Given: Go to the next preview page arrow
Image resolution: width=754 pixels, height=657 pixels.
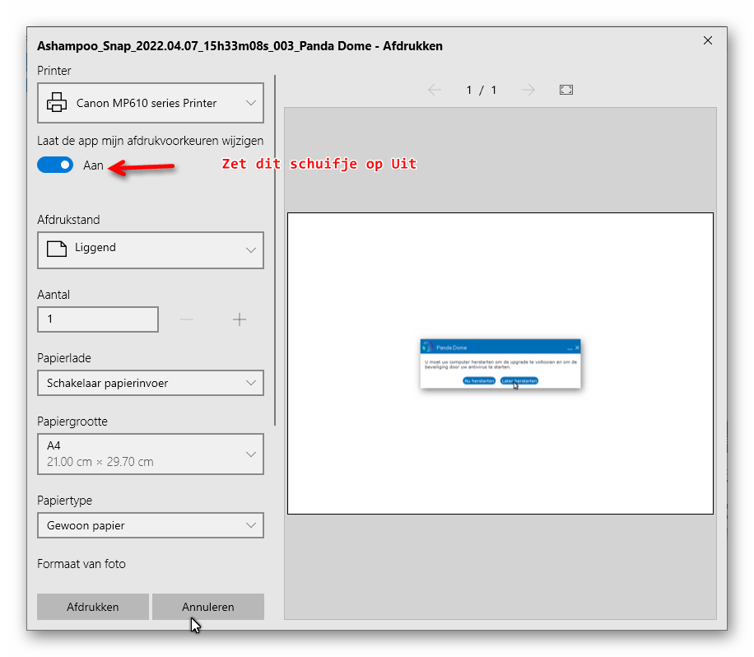Looking at the screenshot, I should (528, 90).
